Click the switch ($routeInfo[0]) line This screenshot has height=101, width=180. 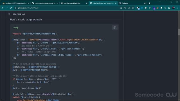(x=26, y=97)
